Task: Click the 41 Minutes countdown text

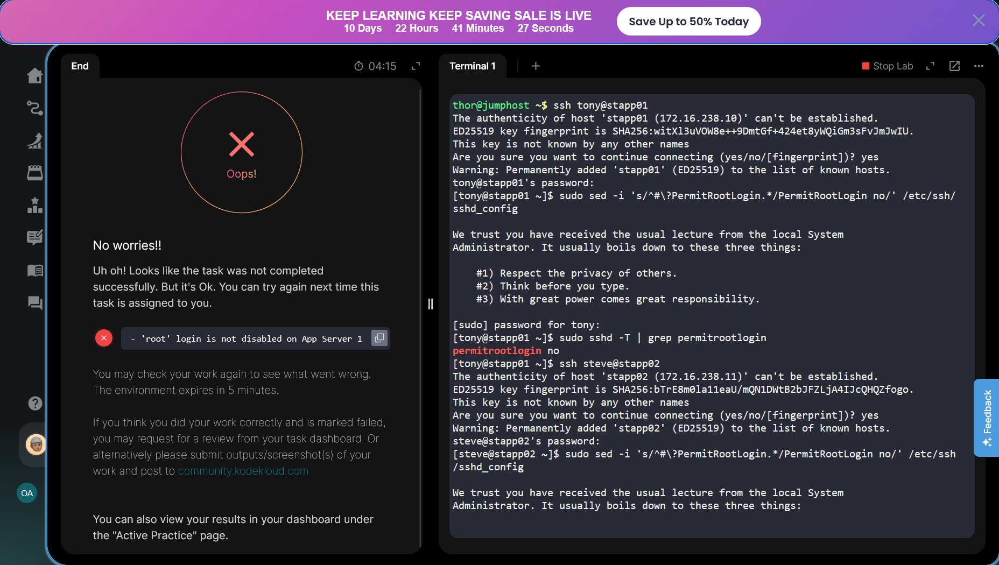Action: click(x=478, y=29)
